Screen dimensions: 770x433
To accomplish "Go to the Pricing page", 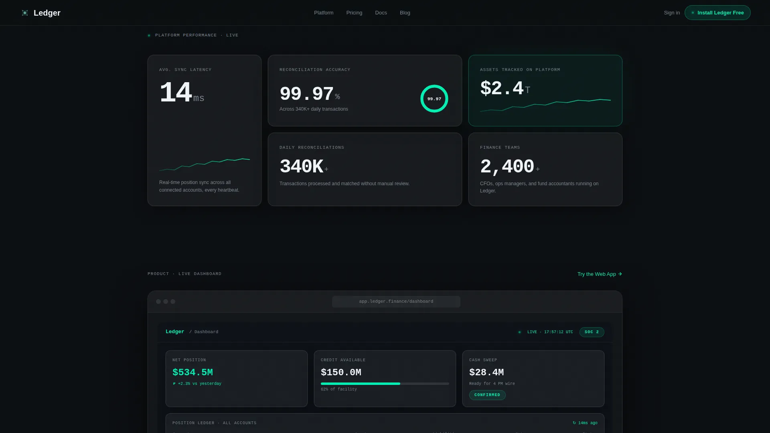I will pyautogui.click(x=354, y=13).
